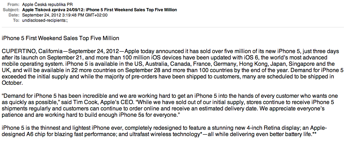Image resolution: width=346 pixels, height=141 pixels.
Task: Click the "Date:" header label
Action: (x=14, y=15)
